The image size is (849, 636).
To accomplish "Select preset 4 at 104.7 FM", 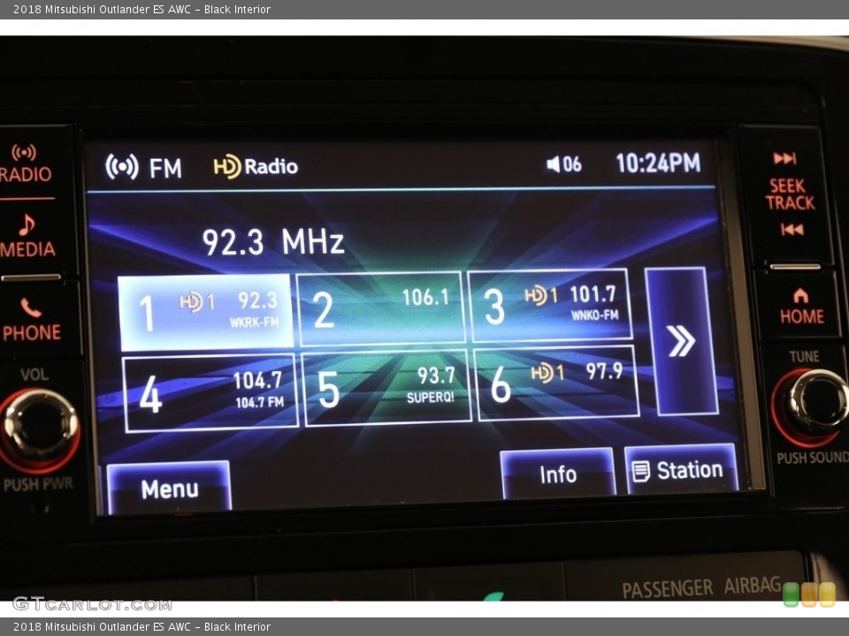I will pyautogui.click(x=210, y=393).
